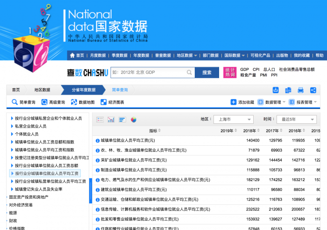327x230 pixels.
Task: Click the CPI quick search link
Action: (256, 69)
